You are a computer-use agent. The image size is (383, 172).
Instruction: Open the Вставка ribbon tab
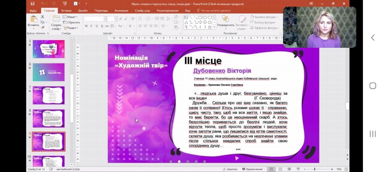click(x=66, y=10)
